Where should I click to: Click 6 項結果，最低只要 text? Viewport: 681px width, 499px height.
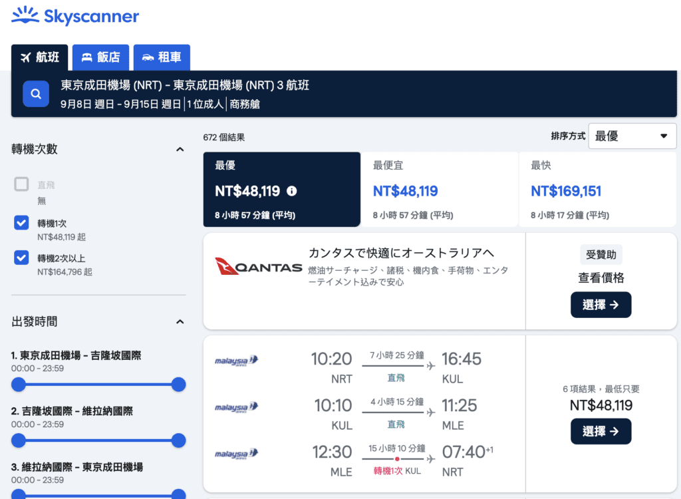click(x=601, y=389)
